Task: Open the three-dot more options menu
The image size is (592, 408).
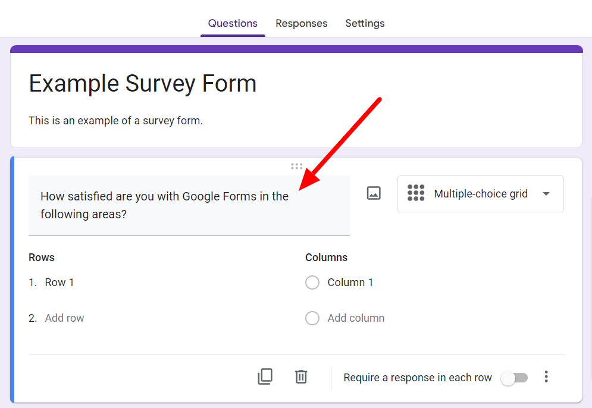Action: (546, 376)
